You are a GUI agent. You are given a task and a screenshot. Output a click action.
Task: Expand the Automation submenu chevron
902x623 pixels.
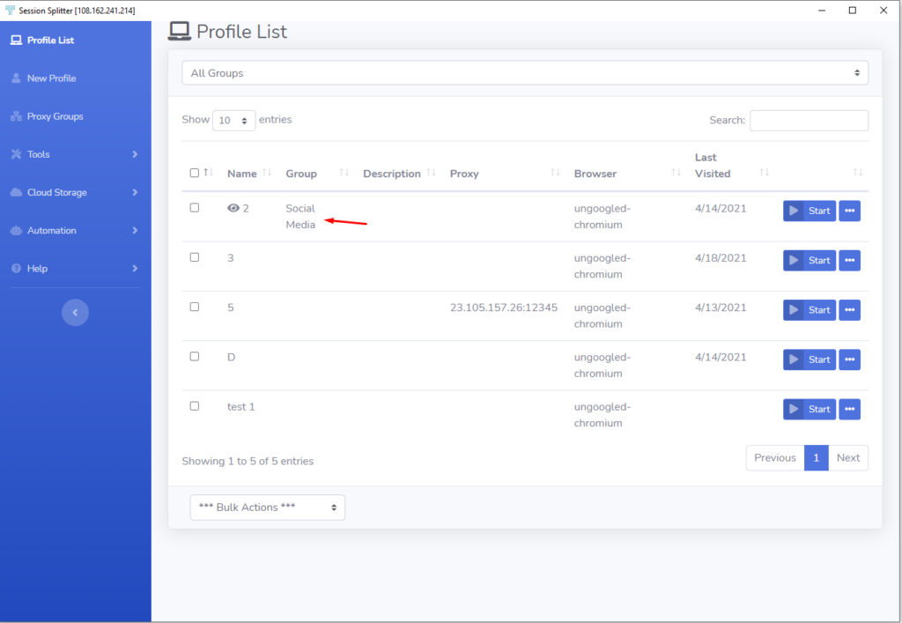click(x=135, y=230)
